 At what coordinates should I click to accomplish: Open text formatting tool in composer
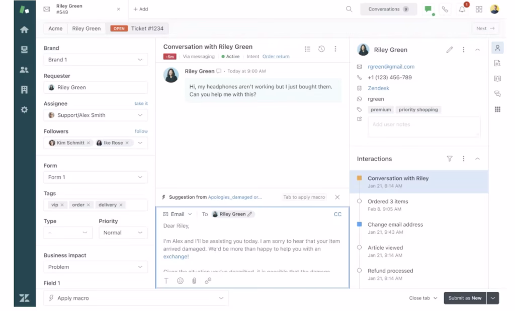(166, 281)
